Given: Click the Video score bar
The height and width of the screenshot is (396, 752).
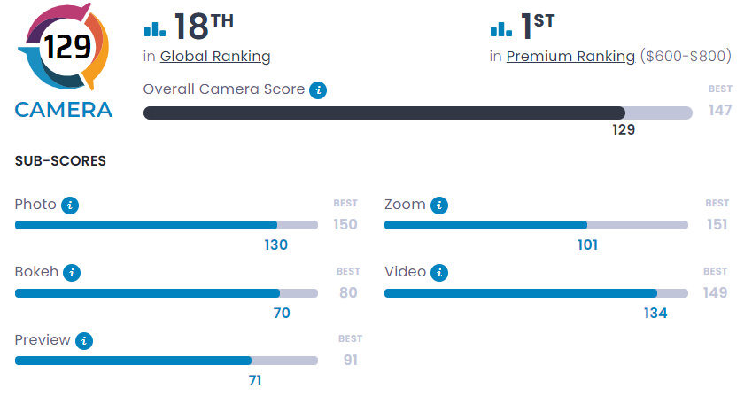Looking at the screenshot, I should [x=535, y=292].
